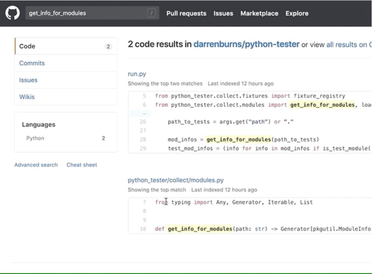Click line number 28 in run.py

click(x=143, y=139)
